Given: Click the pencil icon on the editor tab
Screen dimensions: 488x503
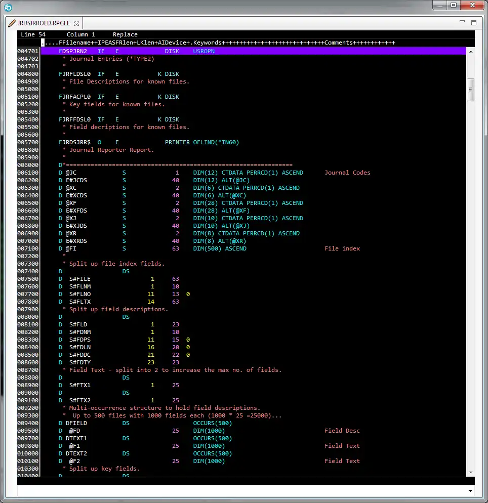Looking at the screenshot, I should [12, 23].
